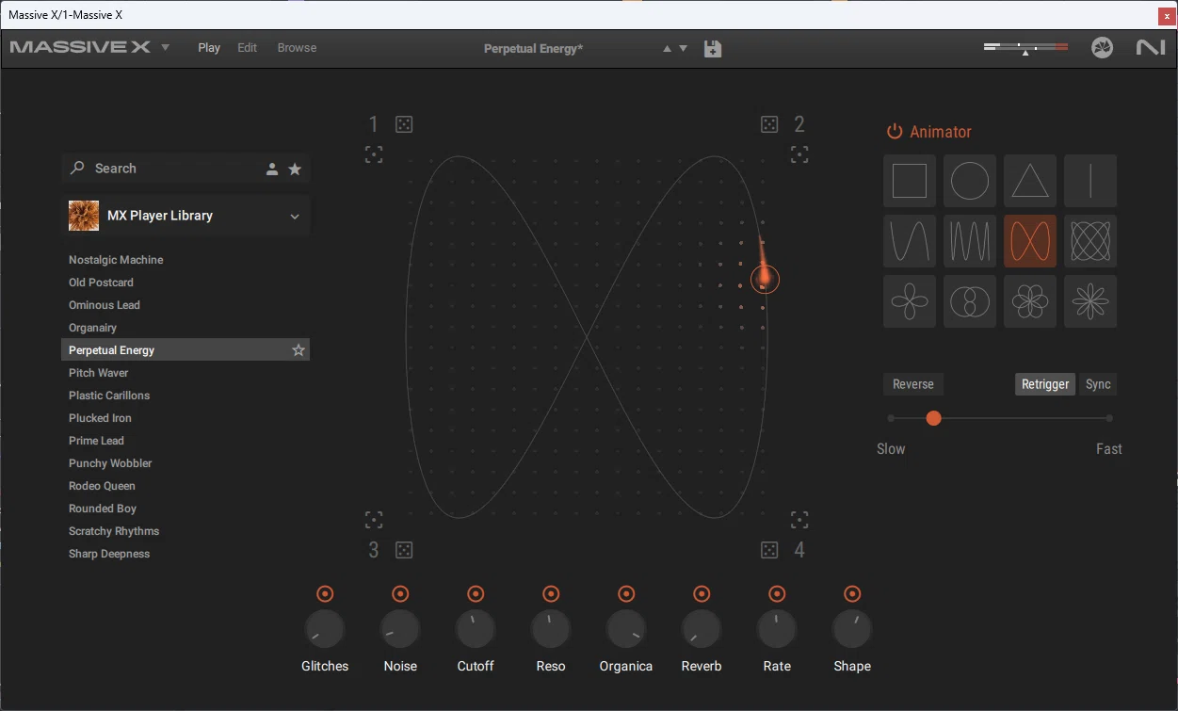The image size is (1178, 711).
Task: Enable the Sync button
Action: click(x=1098, y=384)
